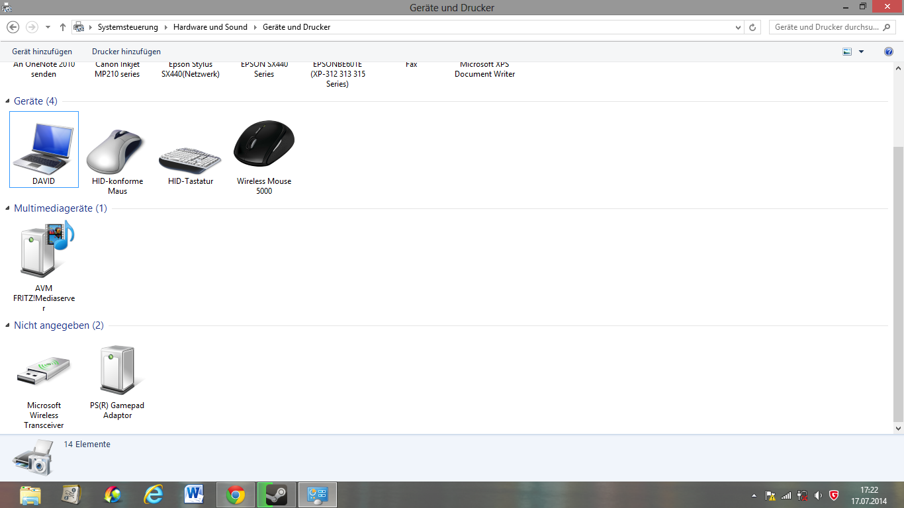Click scrollbar up arrow

(898, 68)
